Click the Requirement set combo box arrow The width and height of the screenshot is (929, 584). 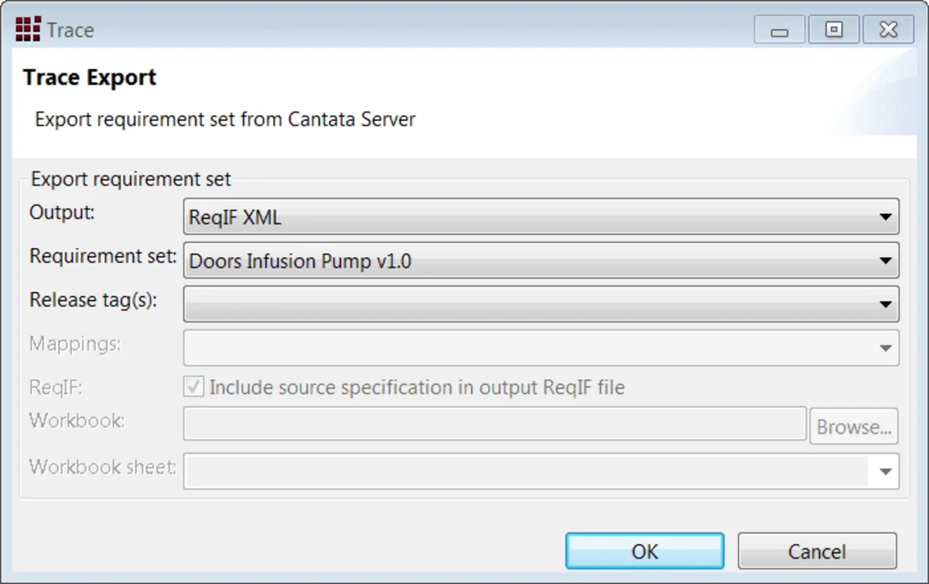885,260
